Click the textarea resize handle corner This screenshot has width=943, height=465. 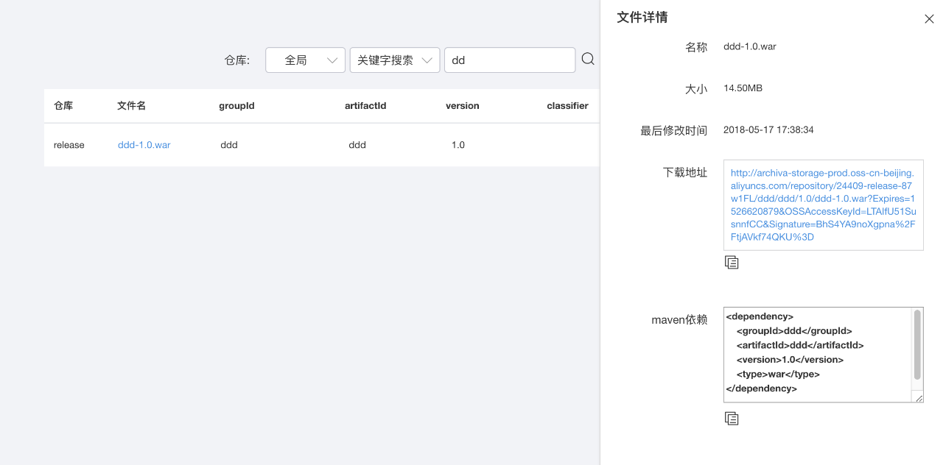pyautogui.click(x=919, y=398)
